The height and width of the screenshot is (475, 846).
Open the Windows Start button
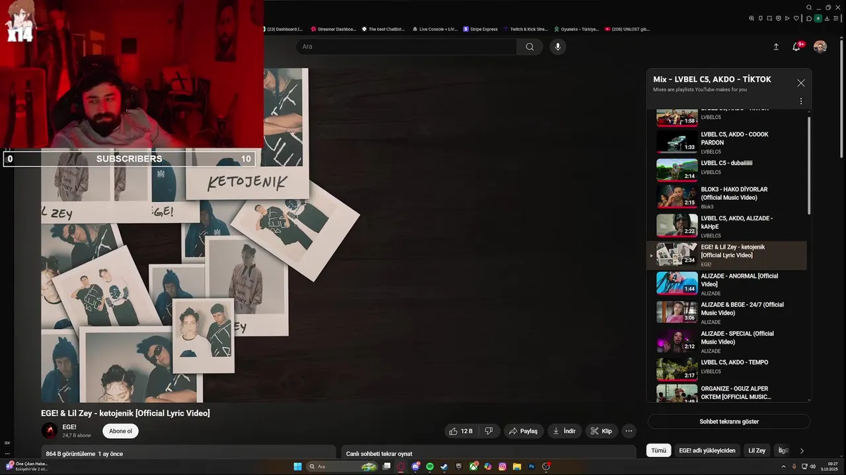tap(297, 466)
